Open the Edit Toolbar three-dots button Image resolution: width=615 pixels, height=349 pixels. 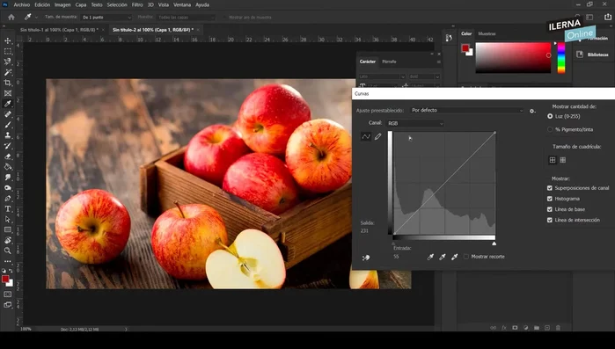(x=7, y=261)
